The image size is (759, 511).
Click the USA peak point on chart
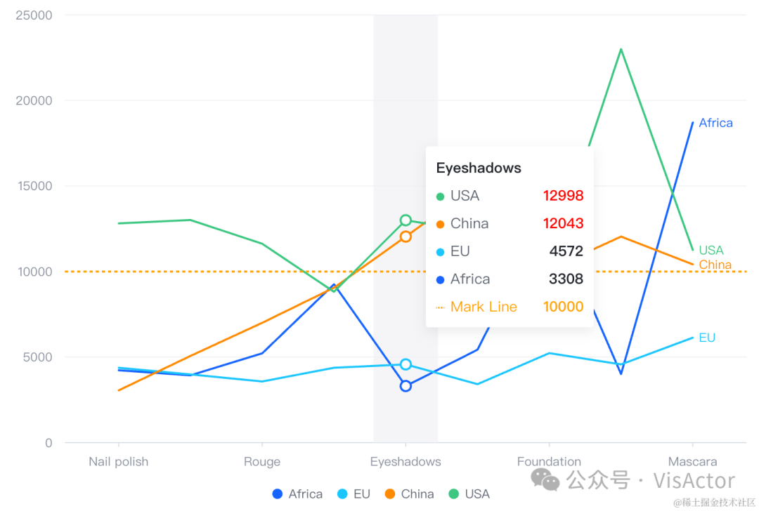621,49
